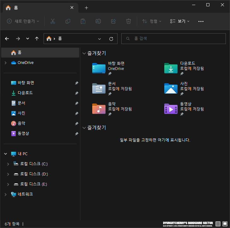
Task: Select the 홈 tab
Action: pos(40,8)
